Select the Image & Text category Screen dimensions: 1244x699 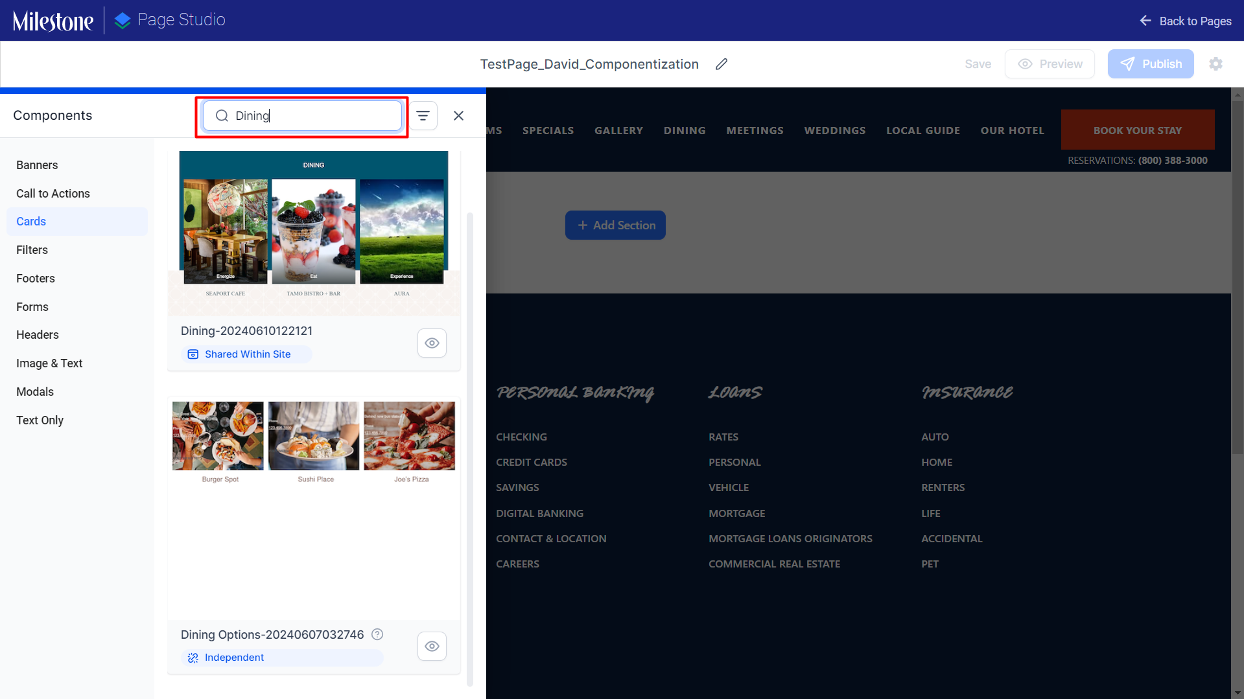click(77, 363)
